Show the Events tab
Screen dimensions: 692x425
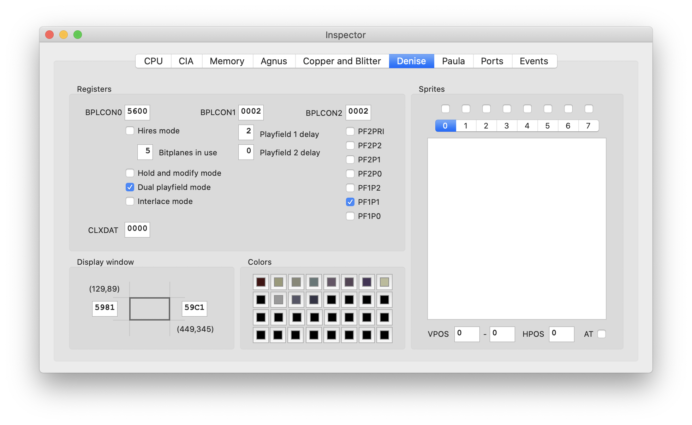click(534, 61)
